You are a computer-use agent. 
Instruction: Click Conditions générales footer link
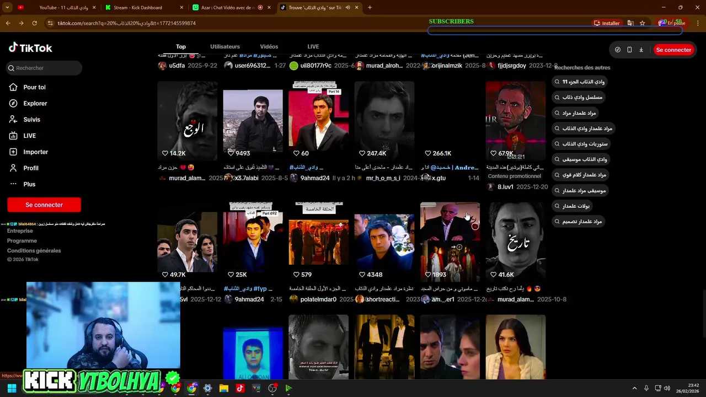point(34,251)
